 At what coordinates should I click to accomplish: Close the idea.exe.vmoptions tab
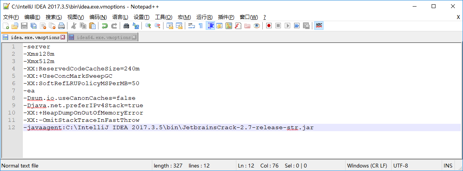point(63,37)
